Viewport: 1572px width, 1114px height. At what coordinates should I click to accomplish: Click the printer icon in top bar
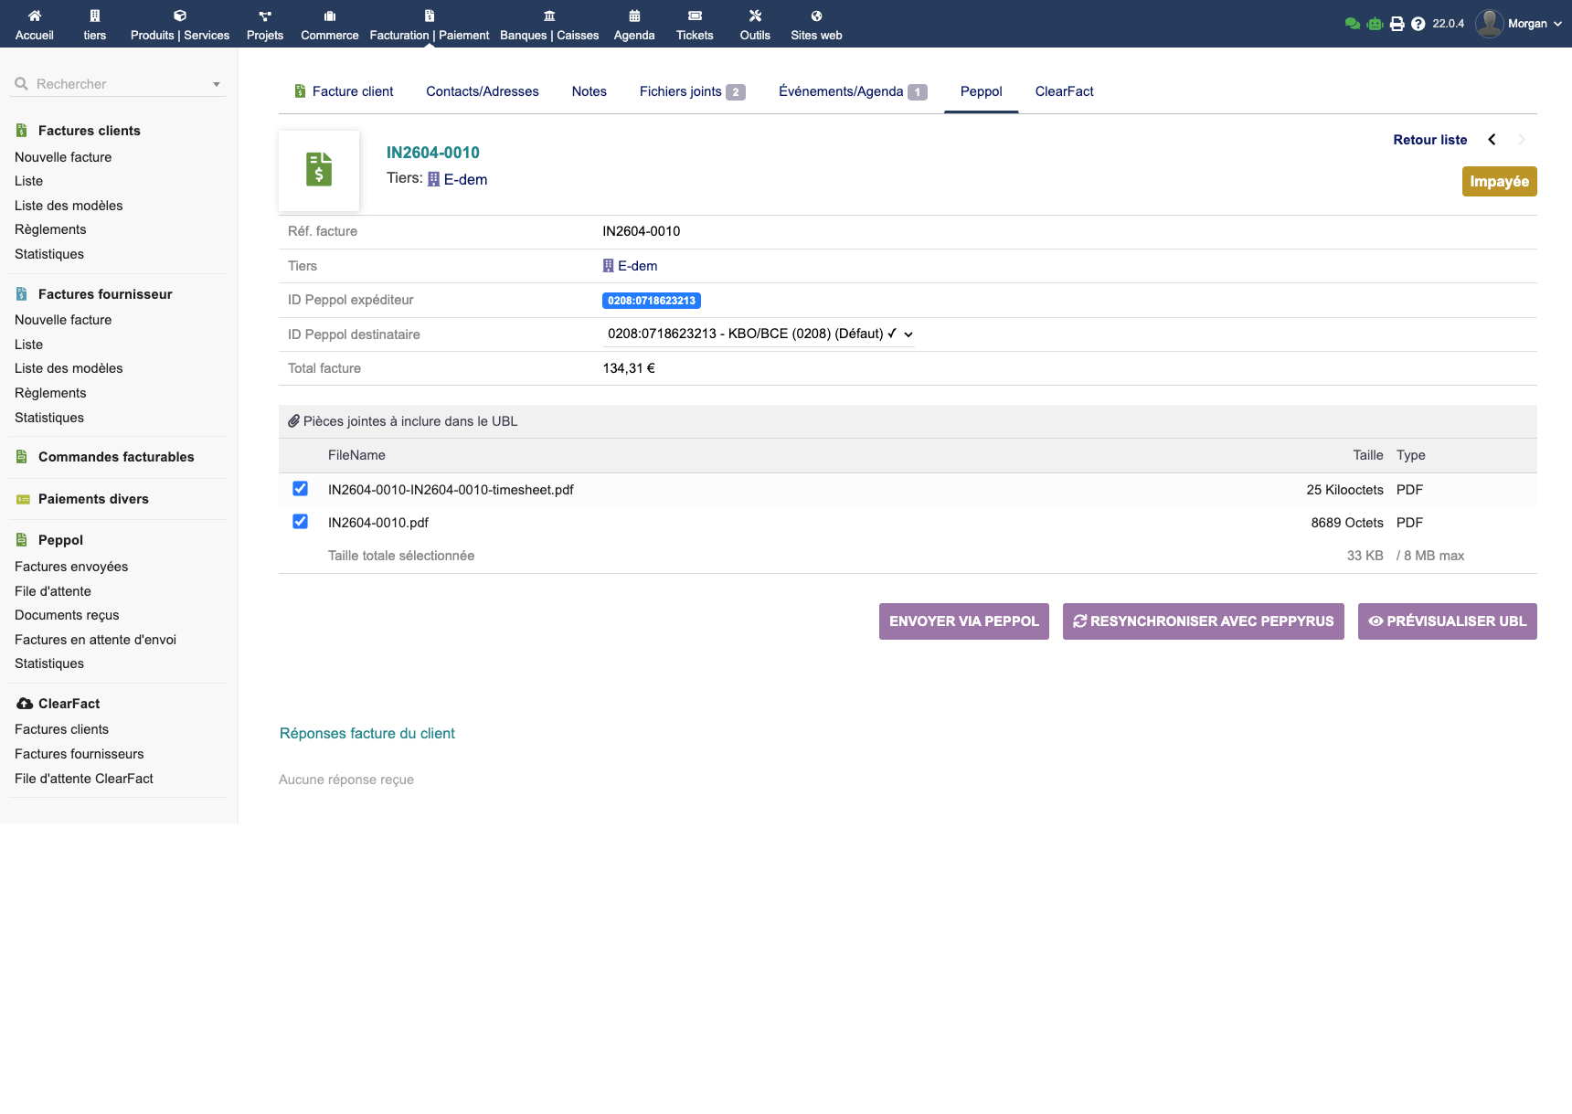point(1397,24)
